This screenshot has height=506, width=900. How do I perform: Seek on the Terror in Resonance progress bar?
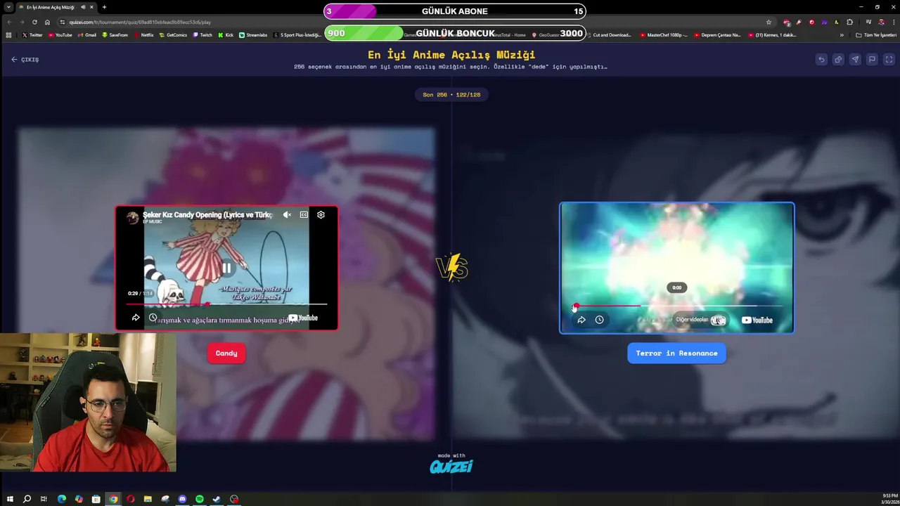tap(676, 306)
